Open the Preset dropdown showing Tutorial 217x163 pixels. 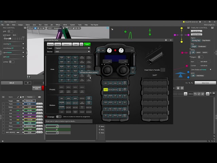(x=72, y=48)
